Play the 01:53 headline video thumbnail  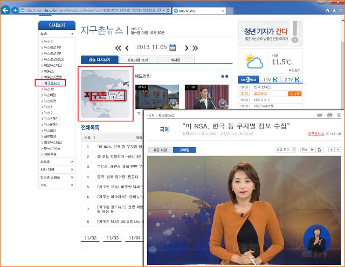coord(157,97)
